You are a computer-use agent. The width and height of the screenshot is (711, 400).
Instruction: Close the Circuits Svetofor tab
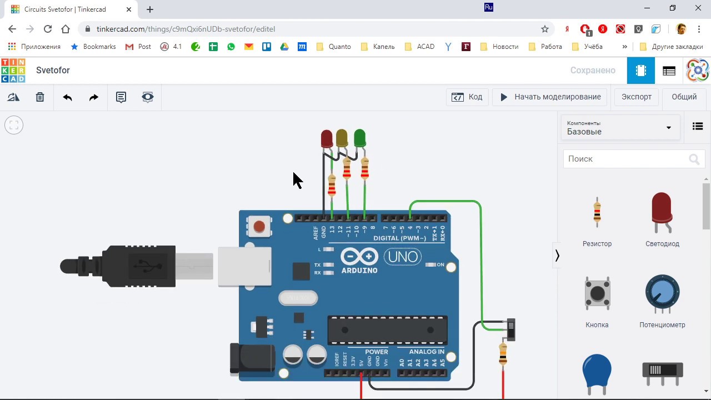pyautogui.click(x=129, y=9)
